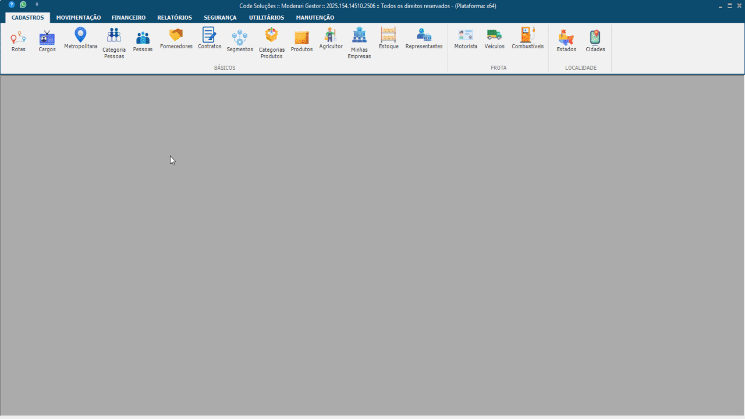Select the CADASTROS ribbon tab
745x419 pixels.
click(27, 17)
